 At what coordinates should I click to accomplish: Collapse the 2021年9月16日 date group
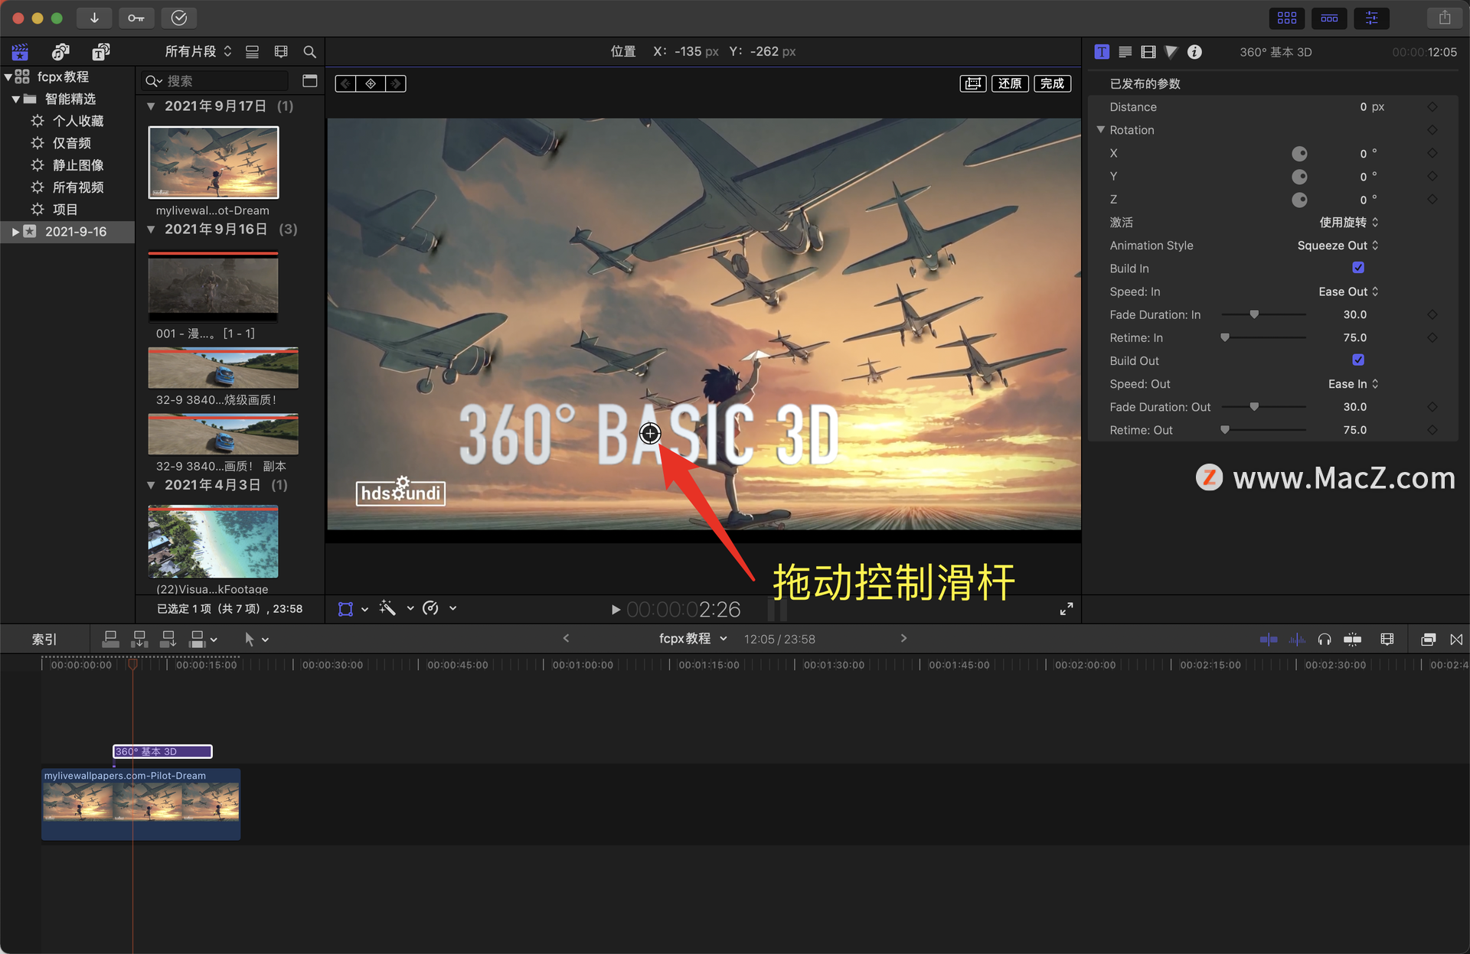coord(151,230)
